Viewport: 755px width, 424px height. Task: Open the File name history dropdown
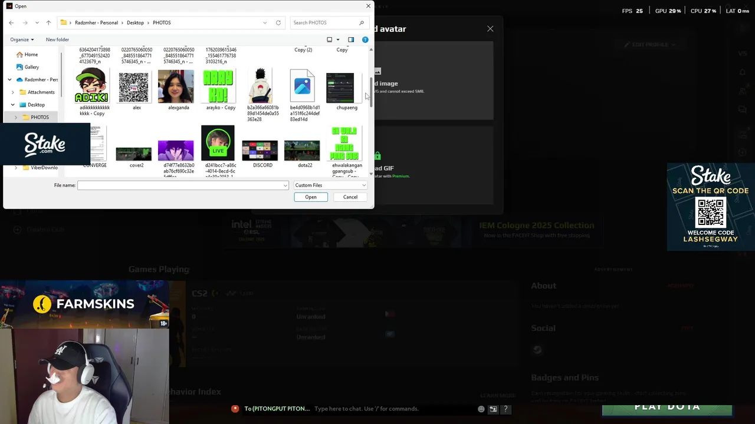pos(285,185)
